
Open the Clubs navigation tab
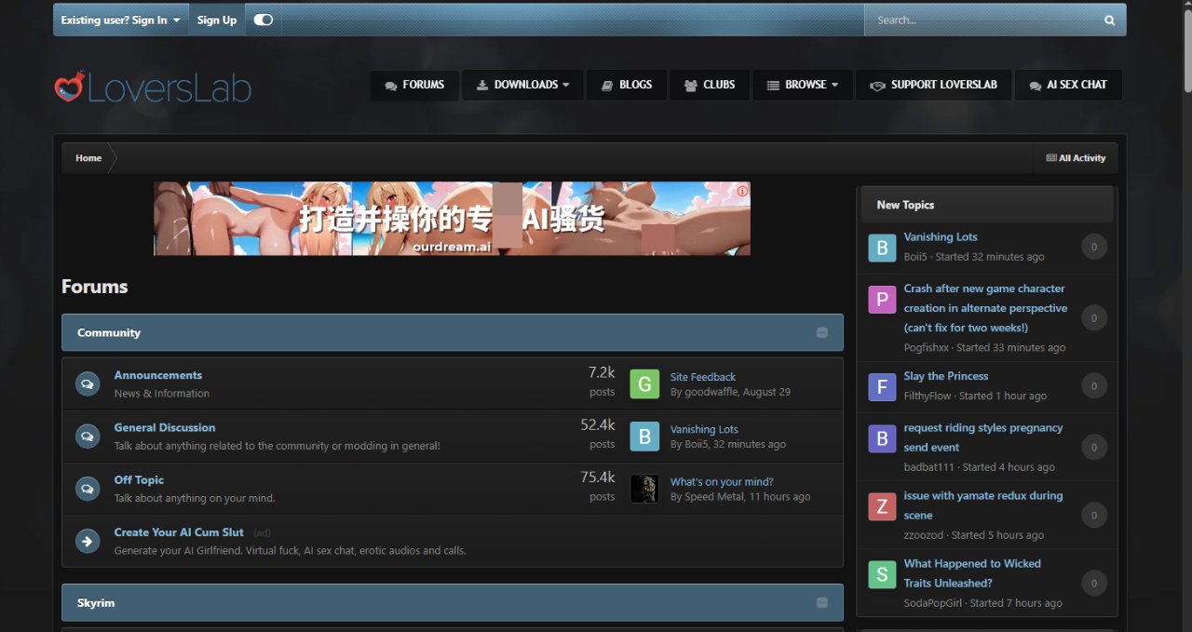(710, 85)
